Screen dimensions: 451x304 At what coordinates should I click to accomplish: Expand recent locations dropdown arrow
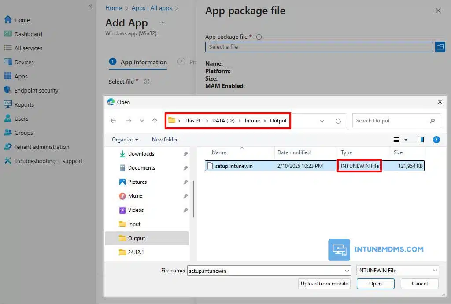pos(142,121)
